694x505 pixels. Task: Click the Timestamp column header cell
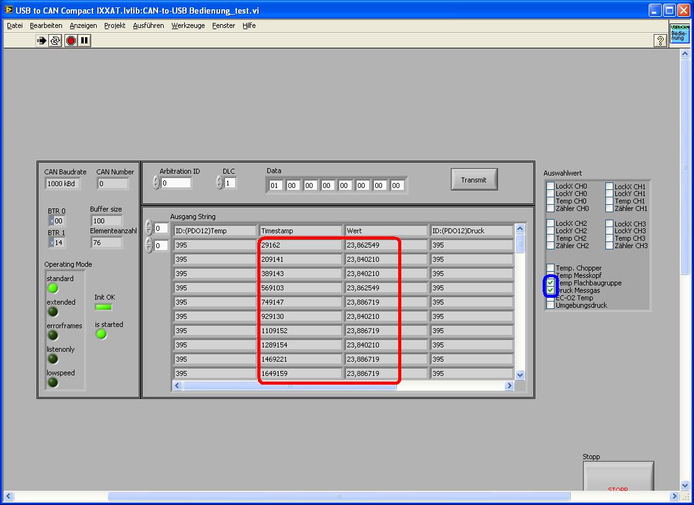point(301,231)
